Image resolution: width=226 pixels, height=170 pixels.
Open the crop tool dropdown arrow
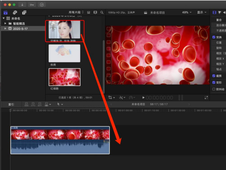tap(114, 98)
